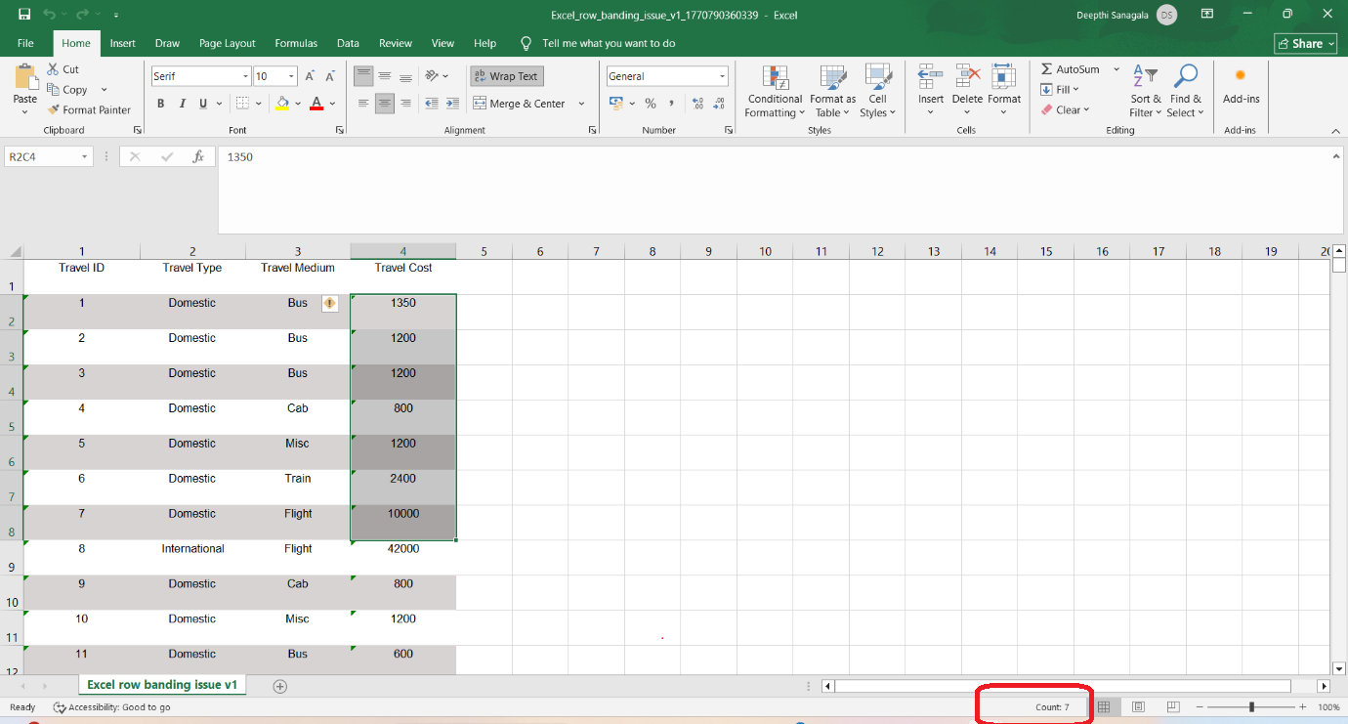1348x724 pixels.
Task: Open Accounting Number Format icon
Action: [615, 104]
